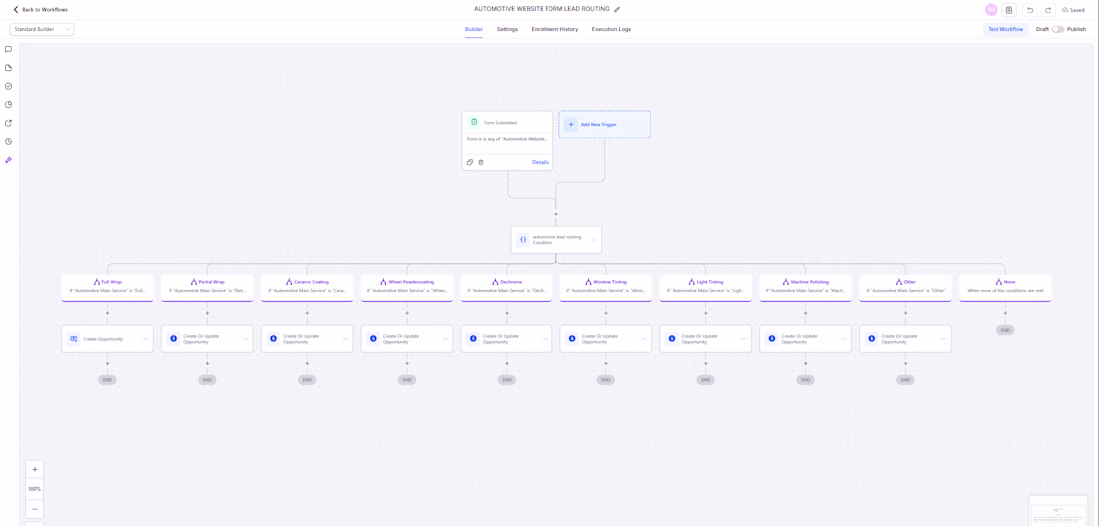Click Add New Trigger box
This screenshot has height=526, width=1099.
pyautogui.click(x=604, y=124)
